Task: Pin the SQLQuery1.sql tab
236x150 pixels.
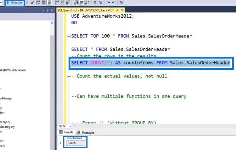Action: 117,10
